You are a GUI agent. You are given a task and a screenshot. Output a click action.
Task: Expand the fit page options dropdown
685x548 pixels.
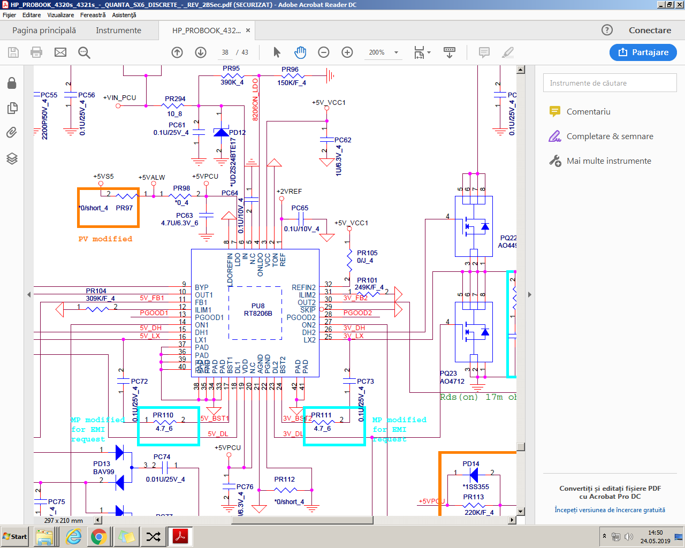point(429,52)
